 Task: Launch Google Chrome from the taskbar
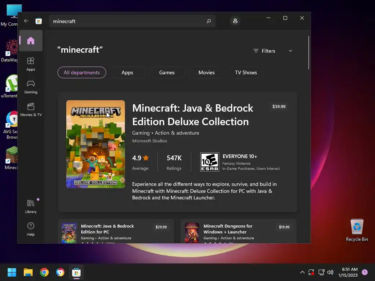(x=44, y=272)
